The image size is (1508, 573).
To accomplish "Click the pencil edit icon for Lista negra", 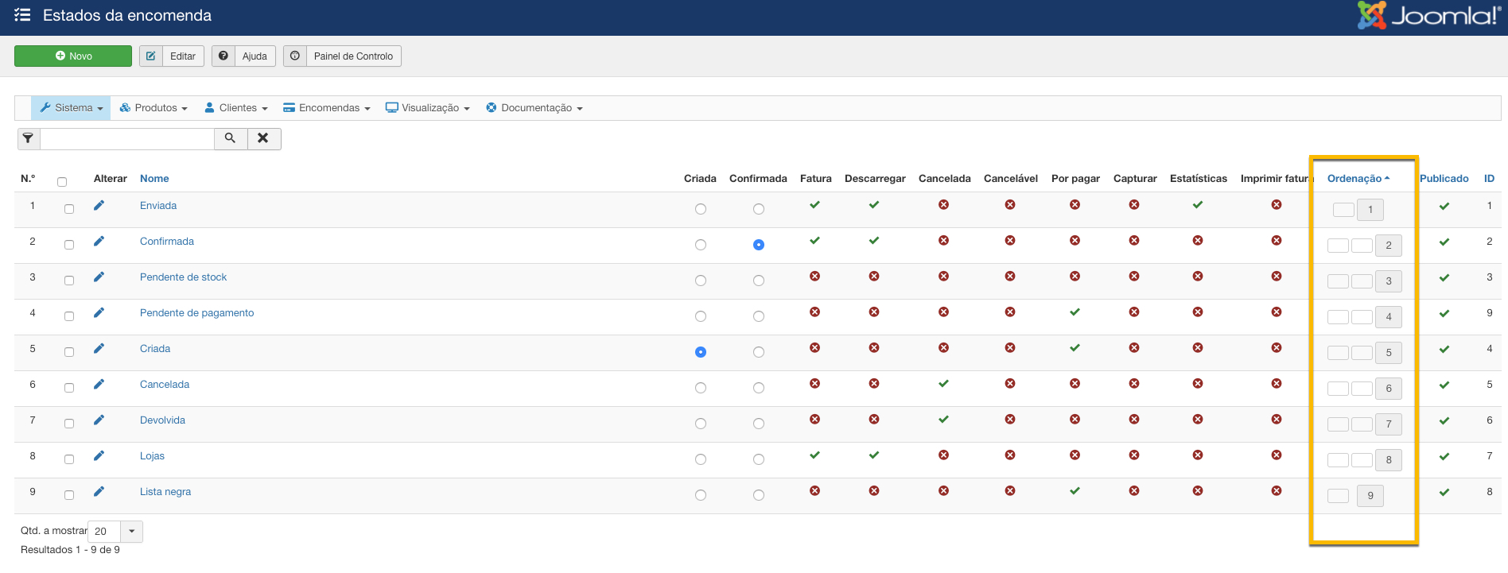I will tap(99, 491).
